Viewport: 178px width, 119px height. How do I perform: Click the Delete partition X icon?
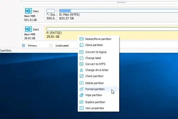[81, 83]
